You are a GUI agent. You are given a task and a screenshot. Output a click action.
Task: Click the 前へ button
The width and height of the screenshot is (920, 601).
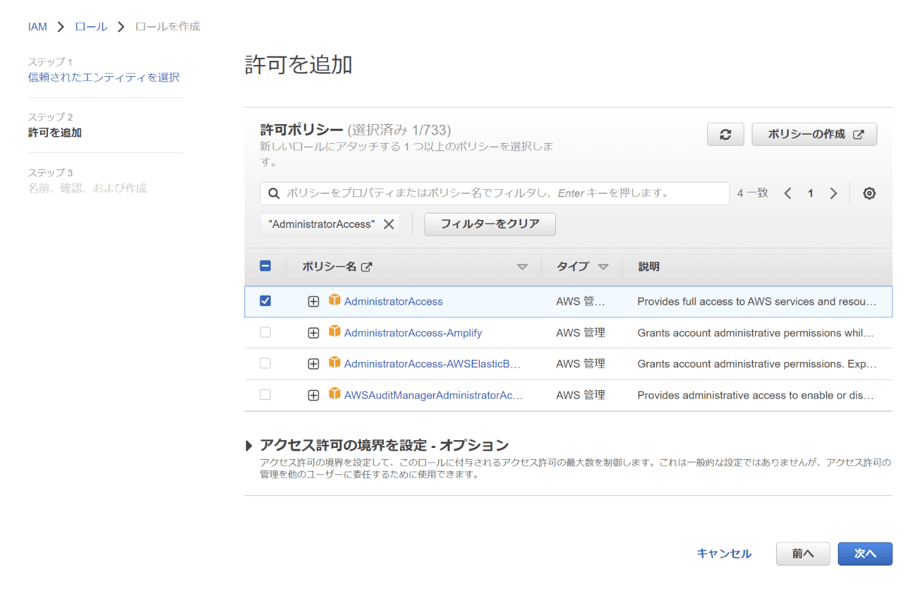(803, 554)
